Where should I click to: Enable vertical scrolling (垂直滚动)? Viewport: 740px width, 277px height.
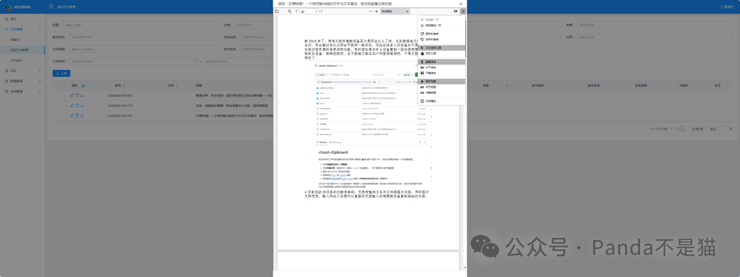[x=441, y=62]
